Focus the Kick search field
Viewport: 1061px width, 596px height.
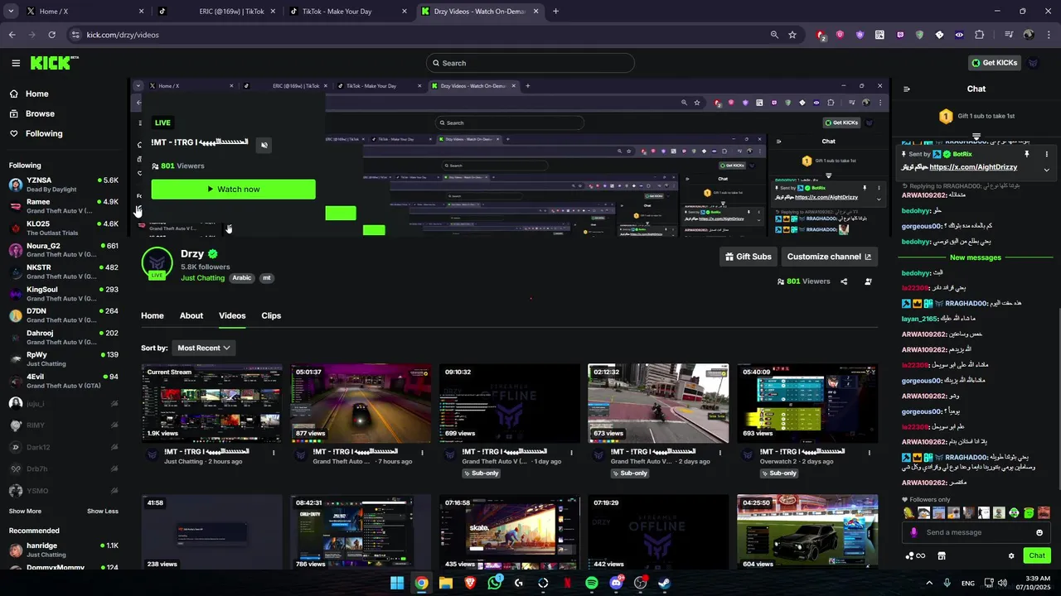pos(530,63)
